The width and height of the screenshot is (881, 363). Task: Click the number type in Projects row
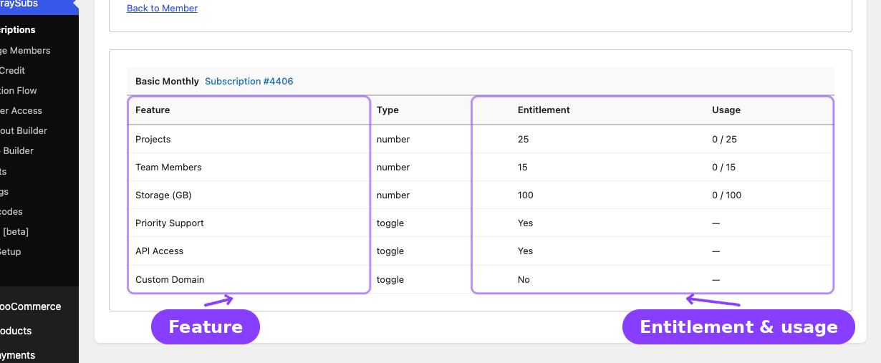[393, 139]
